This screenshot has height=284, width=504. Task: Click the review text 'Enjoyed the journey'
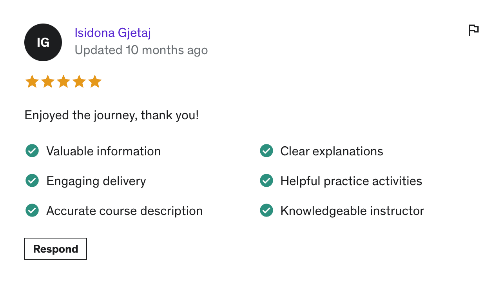(111, 115)
